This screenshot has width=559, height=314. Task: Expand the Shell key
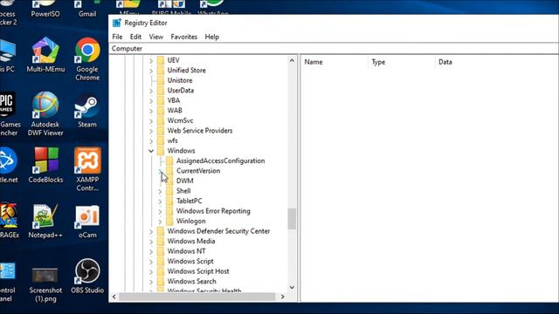160,191
